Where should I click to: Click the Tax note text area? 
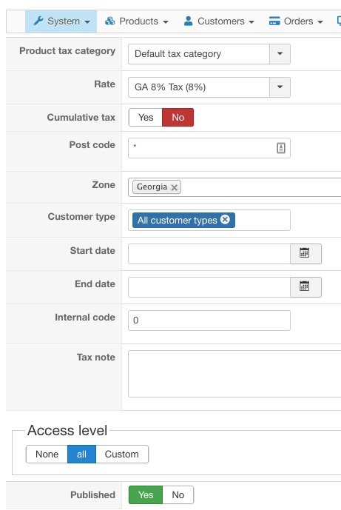pos(234,374)
